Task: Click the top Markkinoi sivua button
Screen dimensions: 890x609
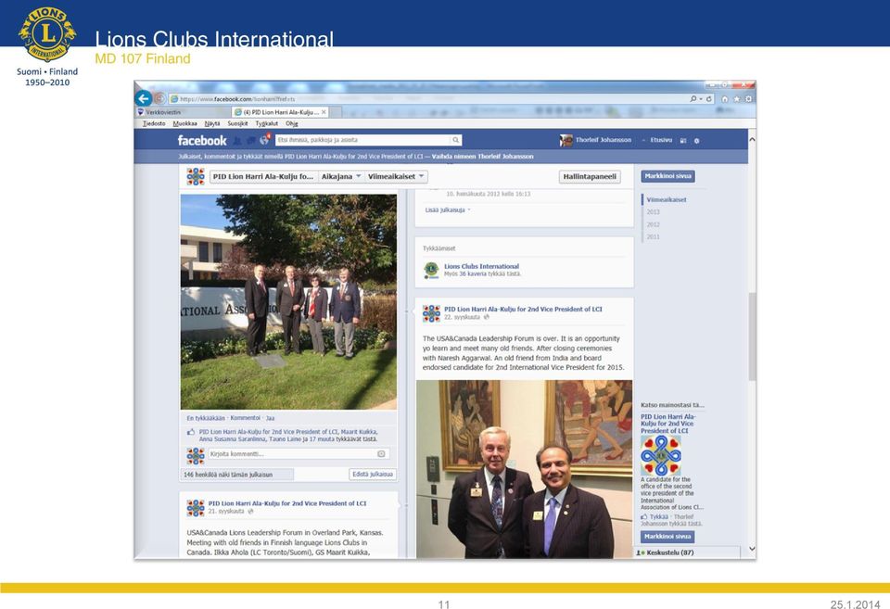Action: [668, 176]
